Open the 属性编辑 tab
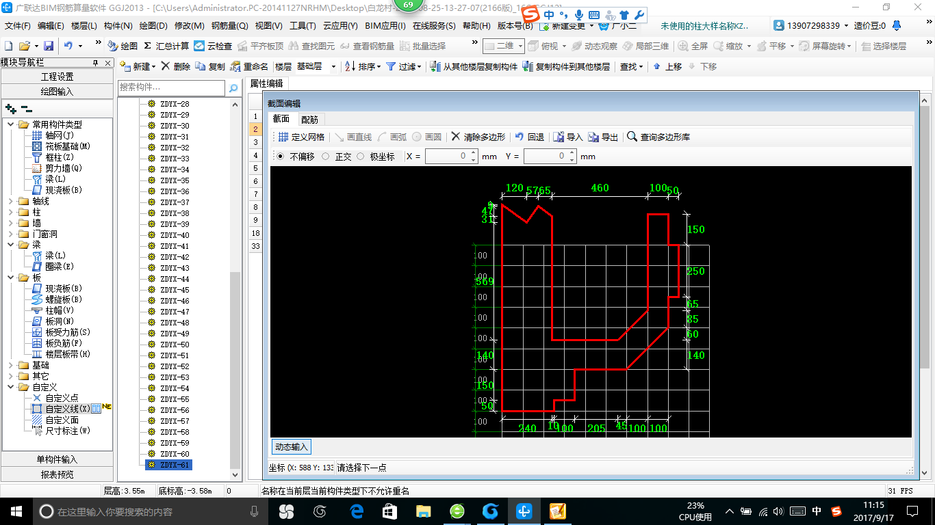The height and width of the screenshot is (525, 935). (266, 83)
